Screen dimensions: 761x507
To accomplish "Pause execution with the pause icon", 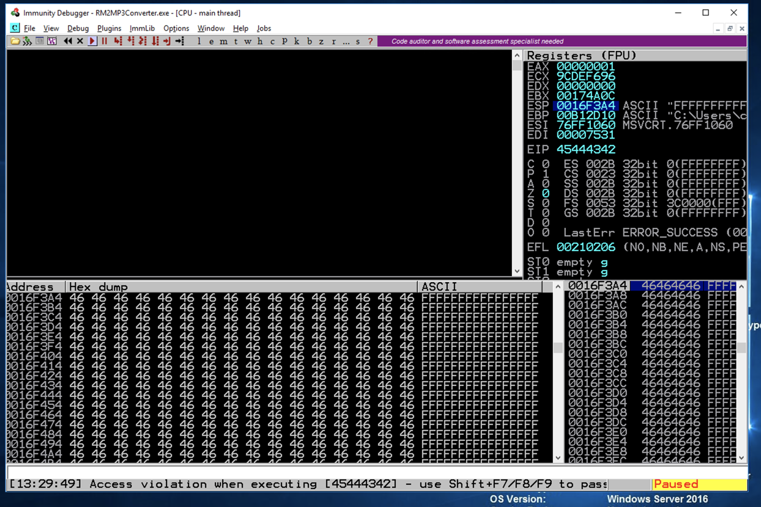I will [105, 41].
